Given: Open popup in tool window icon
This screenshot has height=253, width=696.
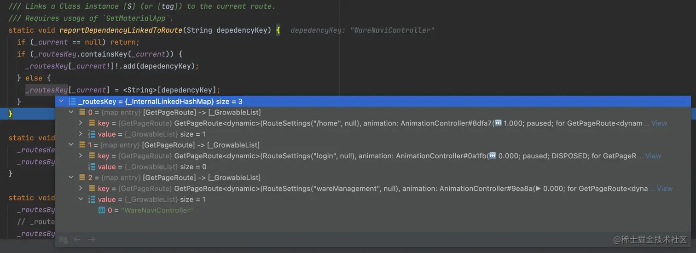Looking at the screenshot, I should tap(64, 240).
